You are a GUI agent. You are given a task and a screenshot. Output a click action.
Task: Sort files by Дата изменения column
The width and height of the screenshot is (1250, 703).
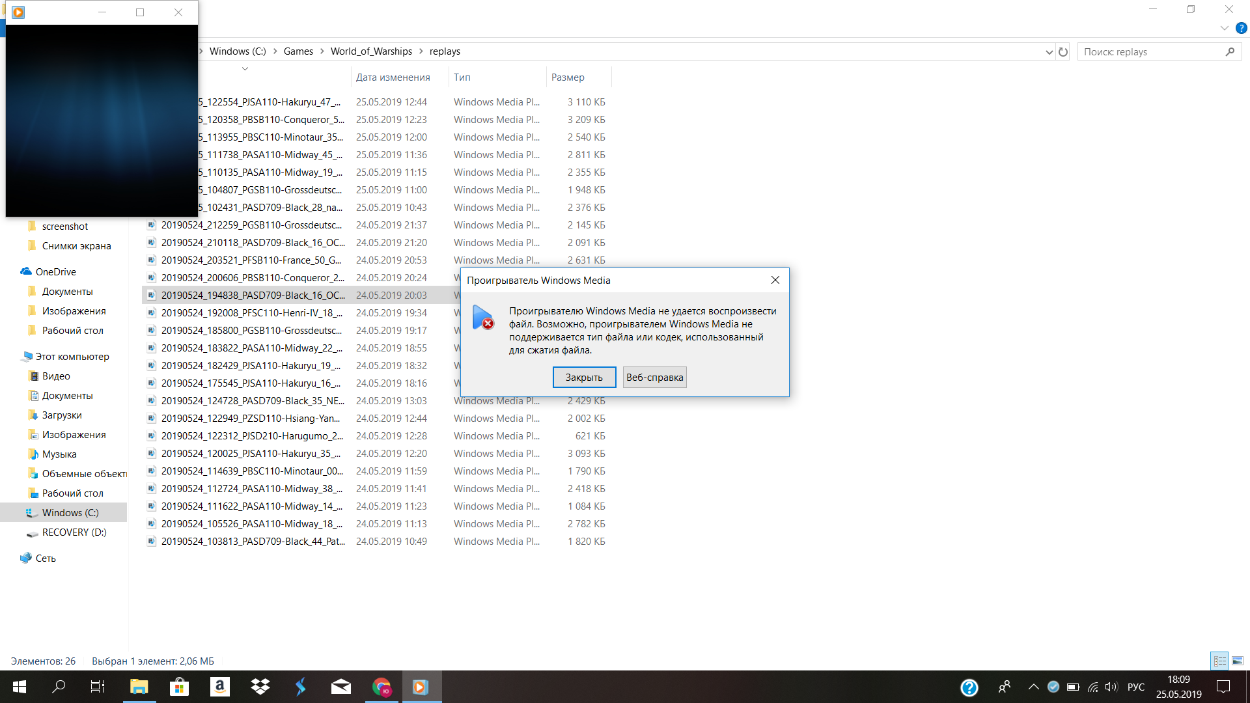393,77
